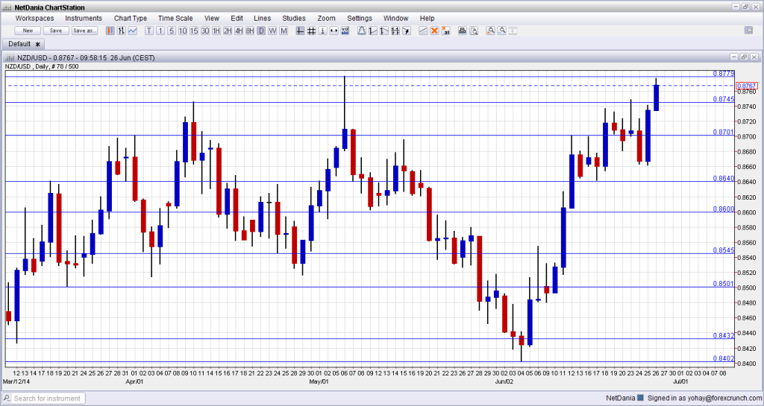Maximize the NZD/USD chart window
This screenshot has height=406, width=764.
point(744,57)
